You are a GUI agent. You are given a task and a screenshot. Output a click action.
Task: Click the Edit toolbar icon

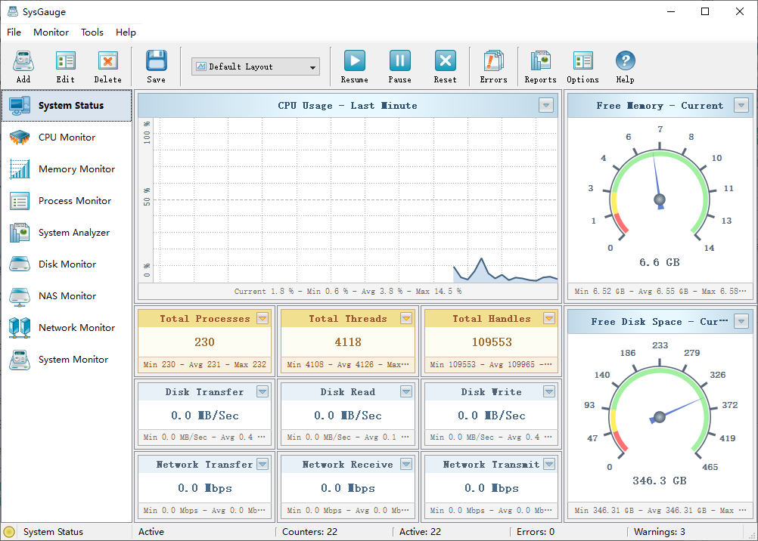pos(66,61)
